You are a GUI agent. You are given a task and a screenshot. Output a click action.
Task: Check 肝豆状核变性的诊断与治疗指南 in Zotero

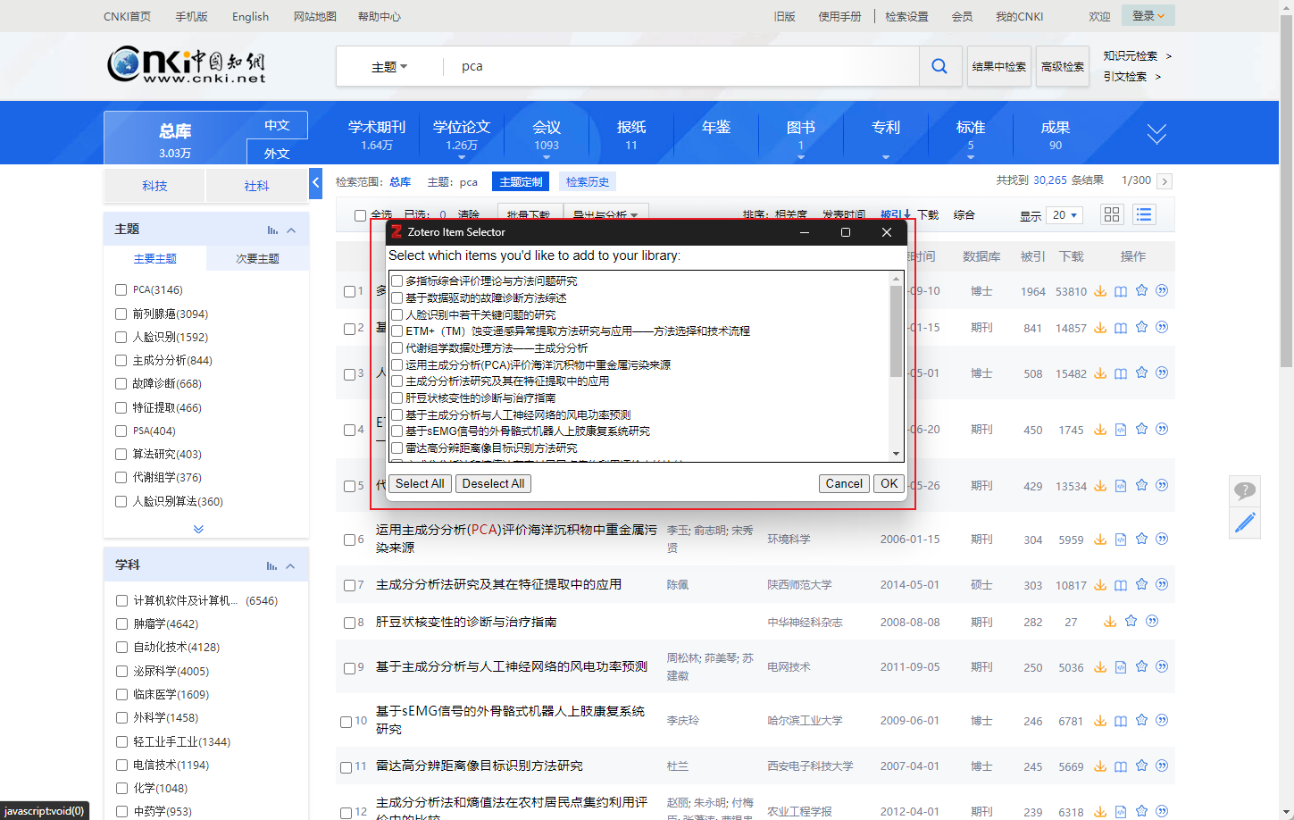click(x=397, y=398)
